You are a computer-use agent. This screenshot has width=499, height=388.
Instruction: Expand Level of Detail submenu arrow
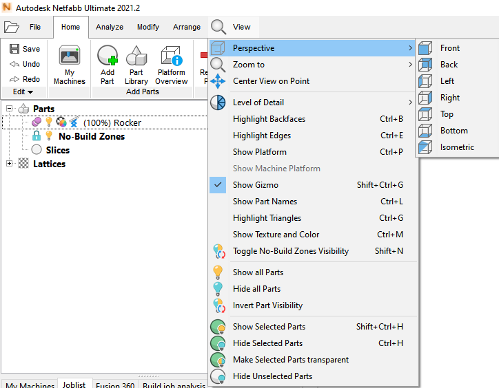click(410, 103)
